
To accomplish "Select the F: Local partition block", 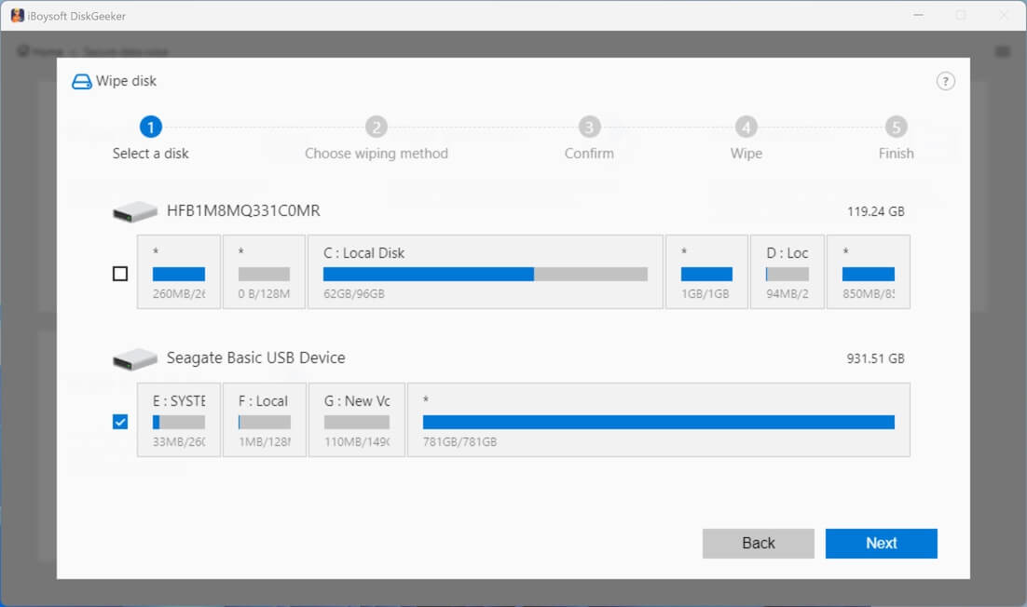I will click(264, 420).
